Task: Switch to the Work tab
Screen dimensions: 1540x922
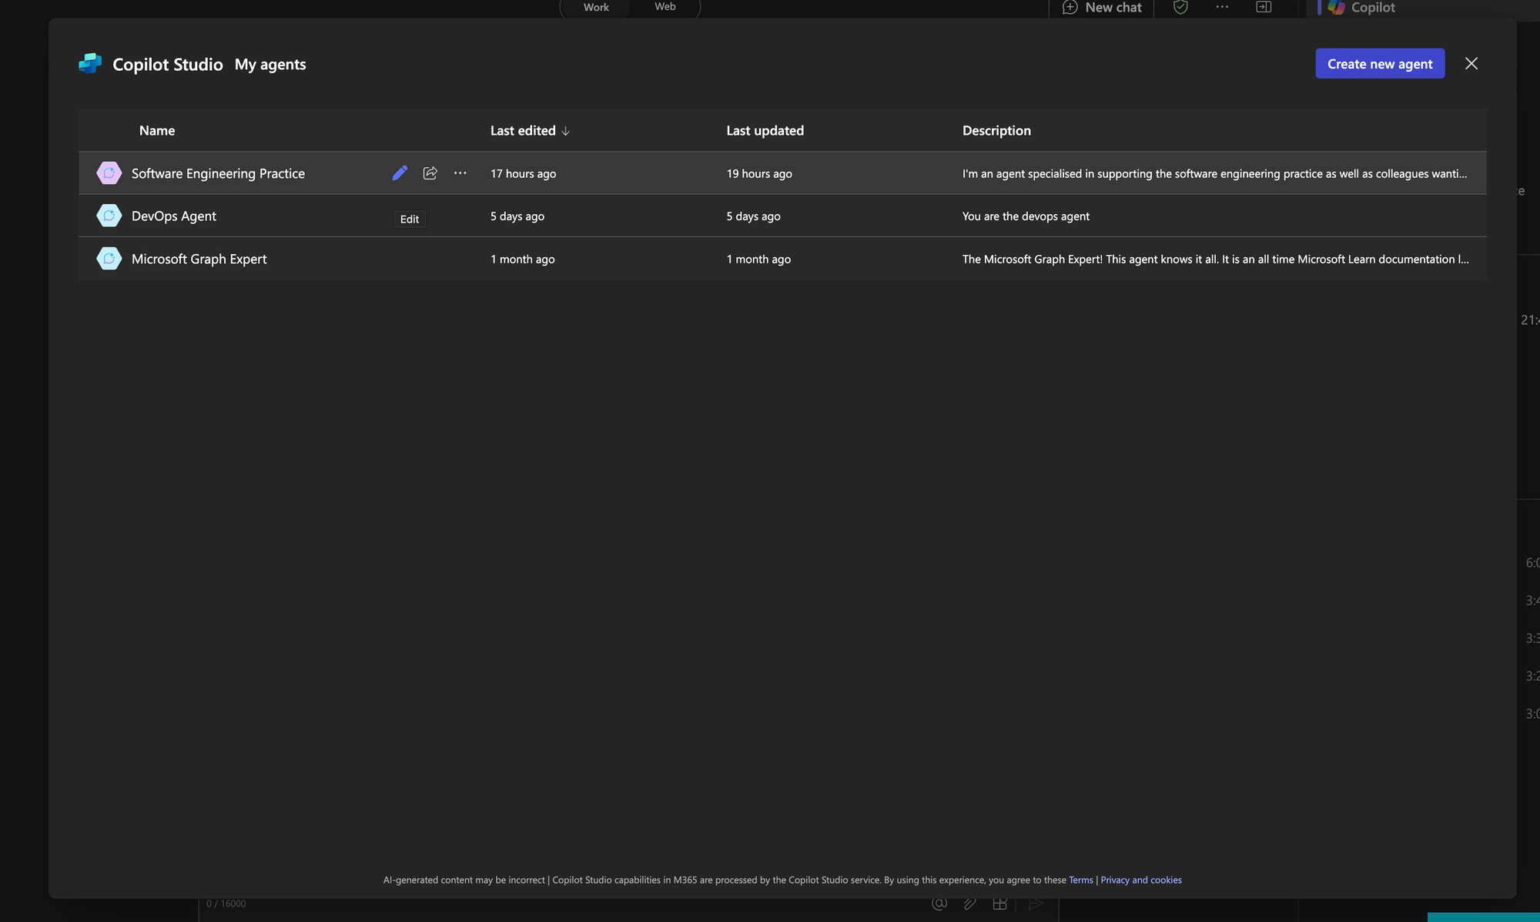Action: pyautogui.click(x=596, y=8)
